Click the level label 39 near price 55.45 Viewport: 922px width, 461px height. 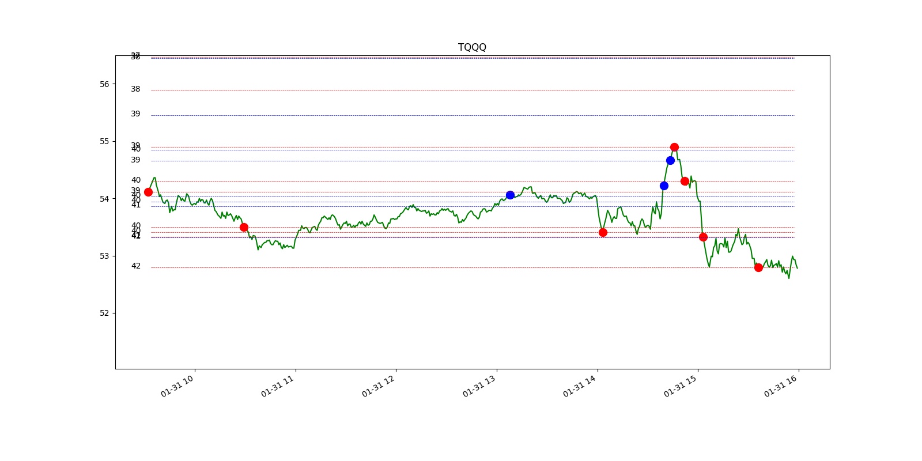(x=135, y=114)
